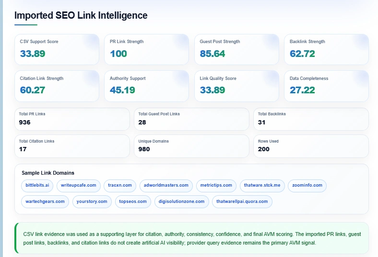This screenshot has height=257, width=378.
Task: Open the wartechgears.com domain chip
Action: coord(45,201)
